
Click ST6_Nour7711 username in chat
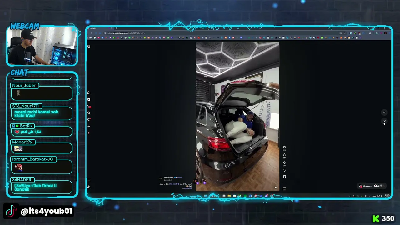(x=25, y=106)
